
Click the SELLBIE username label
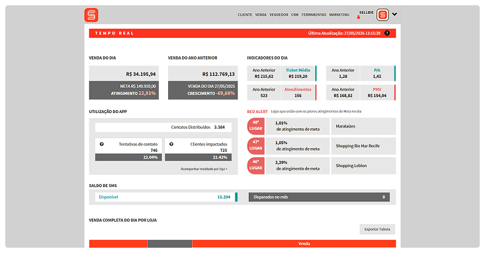(366, 13)
